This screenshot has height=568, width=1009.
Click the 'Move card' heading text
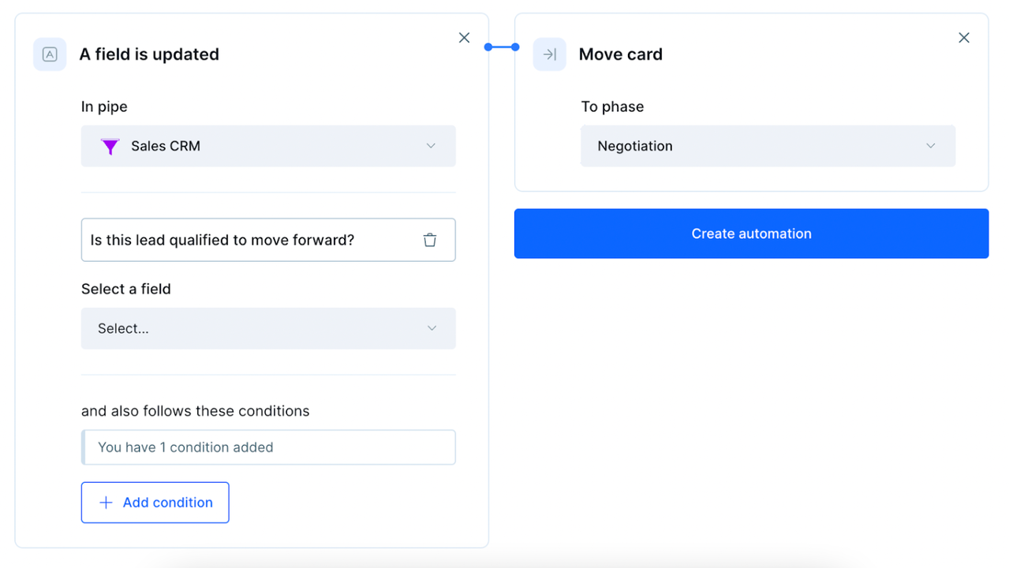coord(621,54)
